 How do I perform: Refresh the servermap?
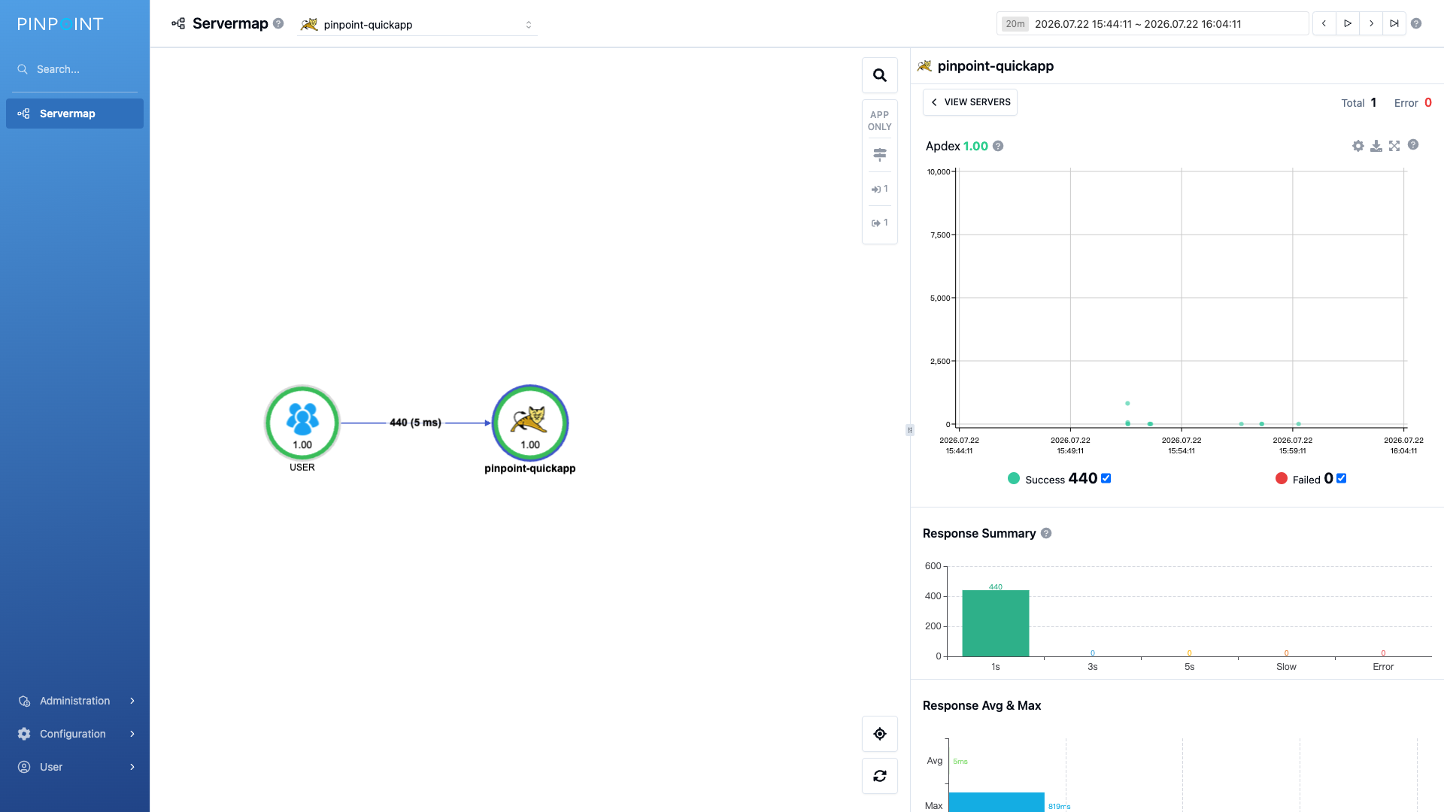(x=880, y=776)
